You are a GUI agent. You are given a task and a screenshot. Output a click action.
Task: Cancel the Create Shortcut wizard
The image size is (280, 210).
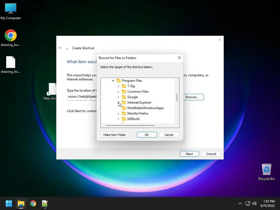[x=211, y=154]
